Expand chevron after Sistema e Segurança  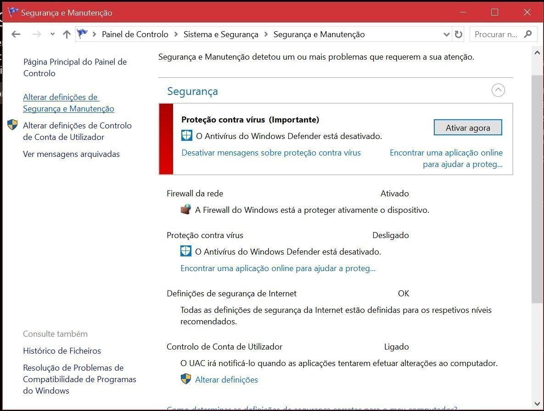[x=266, y=34]
